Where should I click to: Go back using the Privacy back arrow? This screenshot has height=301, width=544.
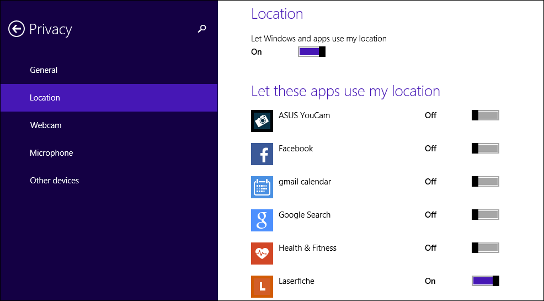17,29
